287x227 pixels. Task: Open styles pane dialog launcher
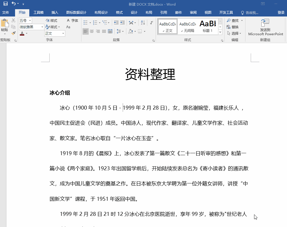point(222,41)
